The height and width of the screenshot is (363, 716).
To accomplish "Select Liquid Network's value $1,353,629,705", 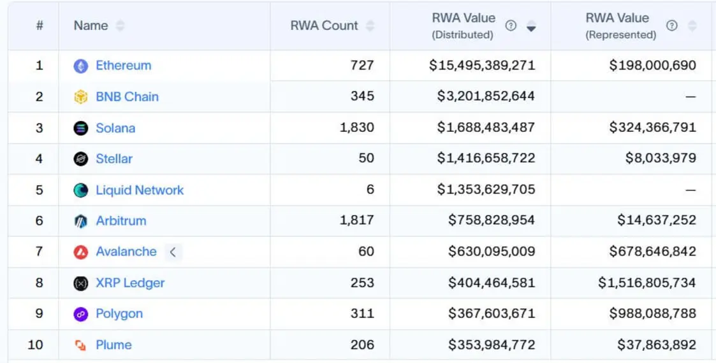I will pyautogui.click(x=486, y=189).
